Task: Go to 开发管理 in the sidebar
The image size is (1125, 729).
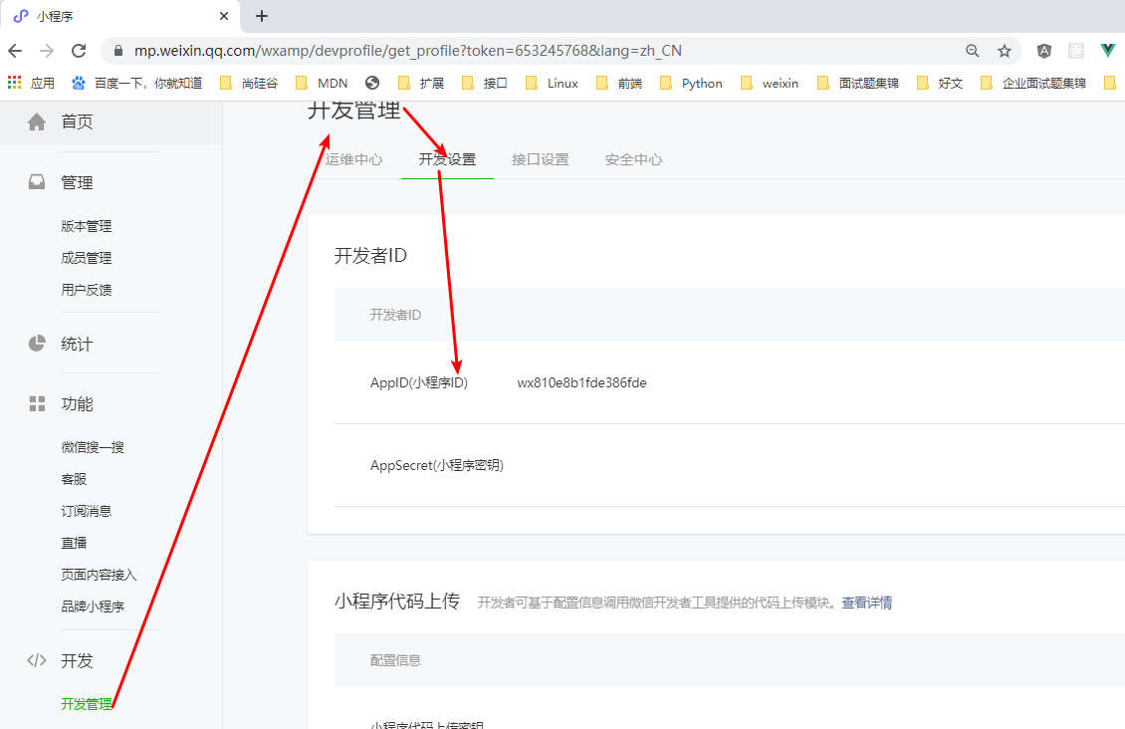Action: click(x=86, y=704)
